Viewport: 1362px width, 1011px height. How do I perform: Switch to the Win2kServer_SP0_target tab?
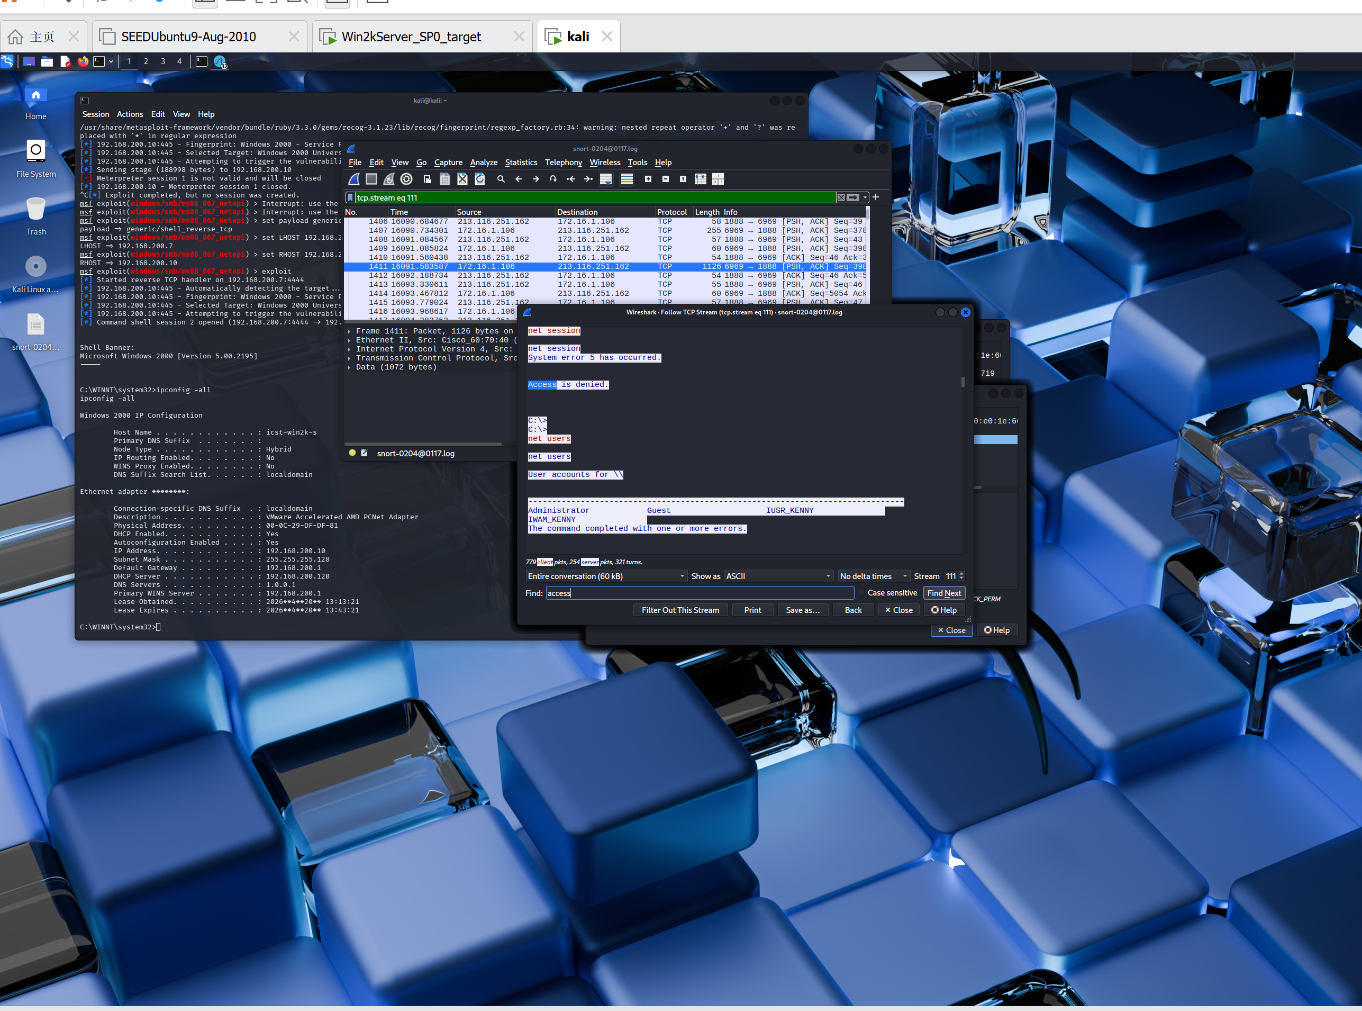[411, 37]
